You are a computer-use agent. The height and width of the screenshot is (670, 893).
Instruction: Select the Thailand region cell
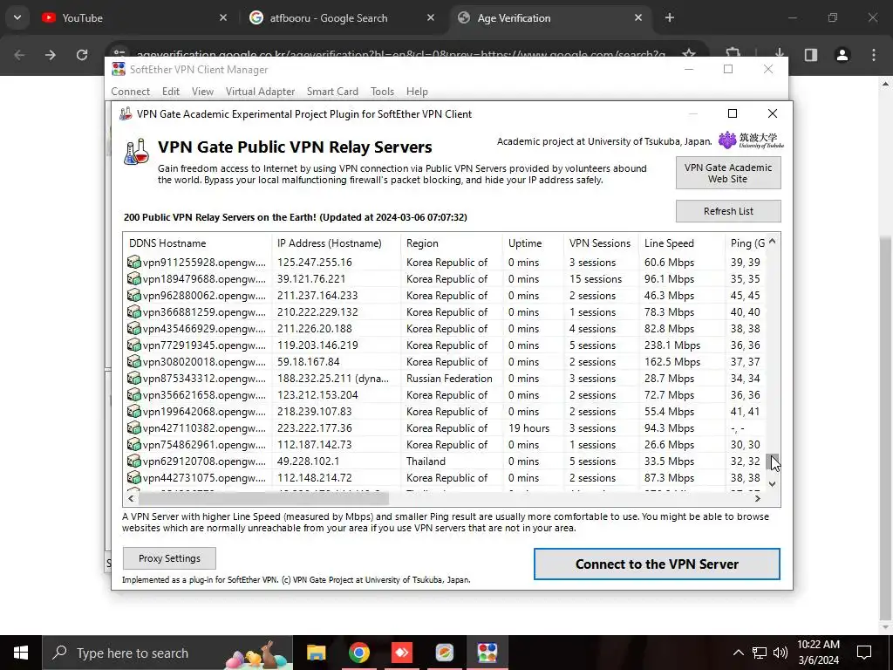[426, 461]
